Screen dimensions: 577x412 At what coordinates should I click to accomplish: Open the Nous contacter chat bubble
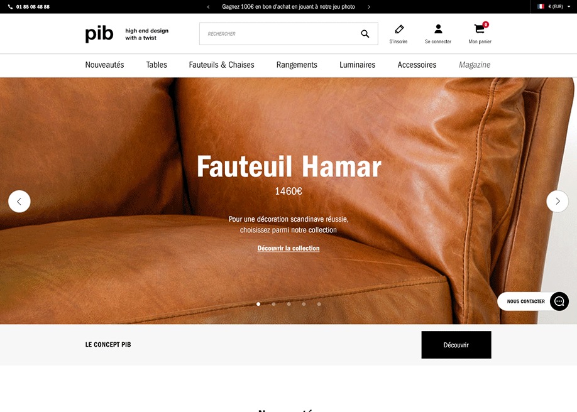pyautogui.click(x=559, y=301)
